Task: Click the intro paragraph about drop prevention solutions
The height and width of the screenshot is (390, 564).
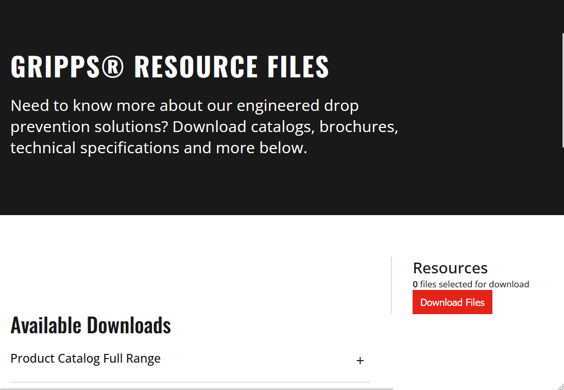Action: 204,126
